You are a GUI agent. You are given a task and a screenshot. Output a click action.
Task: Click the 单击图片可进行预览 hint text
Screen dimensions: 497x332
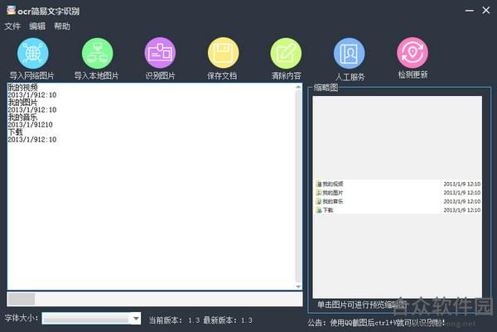pyautogui.click(x=361, y=305)
